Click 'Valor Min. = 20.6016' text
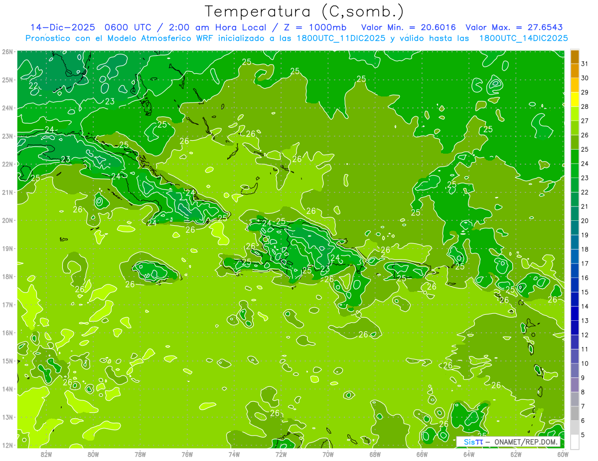This screenshot has height=461, width=598. click(x=408, y=27)
